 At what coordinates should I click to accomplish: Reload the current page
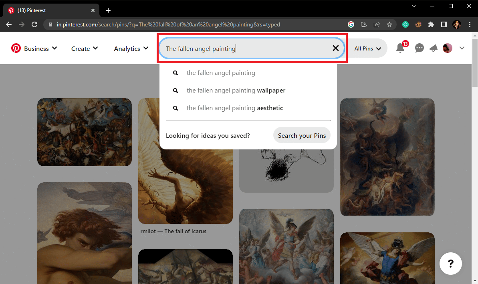(34, 24)
